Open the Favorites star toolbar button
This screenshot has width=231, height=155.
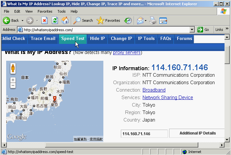pos(109,20)
